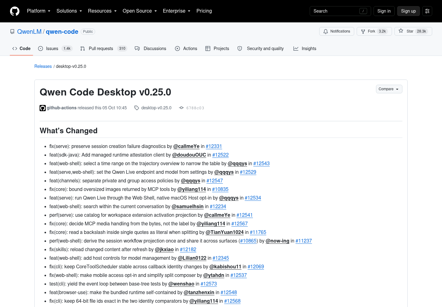The width and height of the screenshot is (442, 307).
Task: Open pull request #12331
Action: [x=214, y=146]
